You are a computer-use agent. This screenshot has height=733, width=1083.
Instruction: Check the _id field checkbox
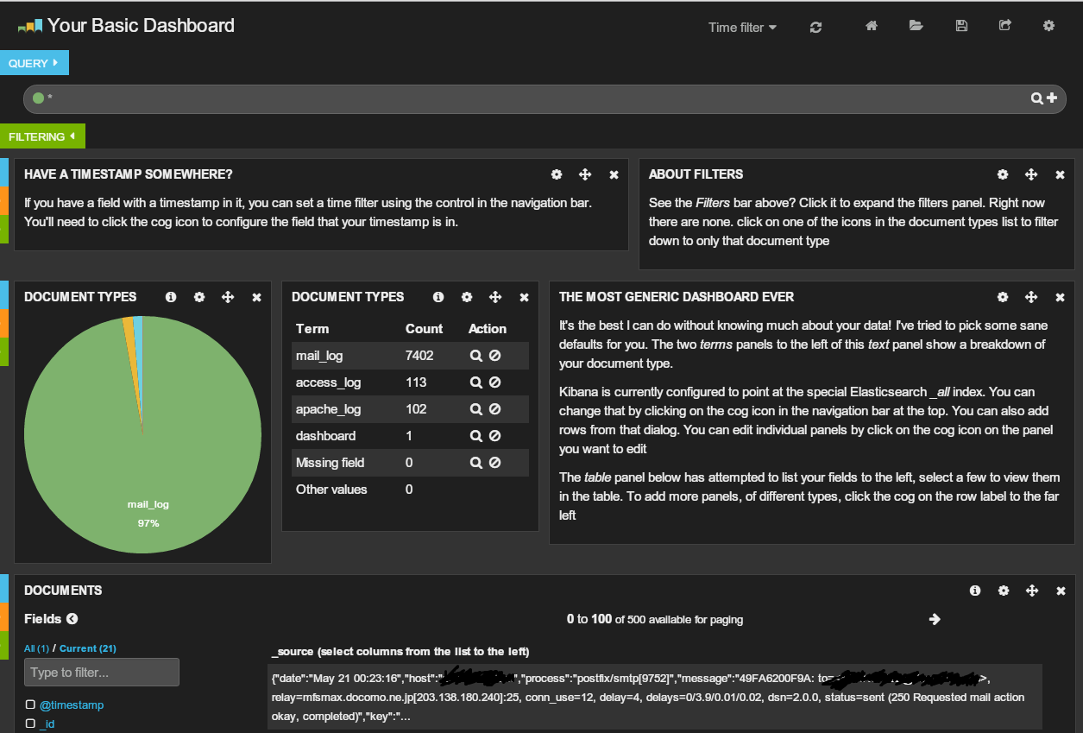coord(28,724)
